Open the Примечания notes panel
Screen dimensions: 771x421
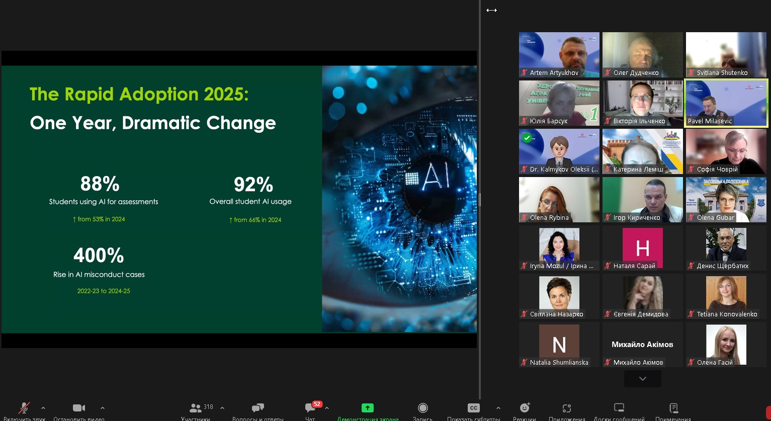673,408
